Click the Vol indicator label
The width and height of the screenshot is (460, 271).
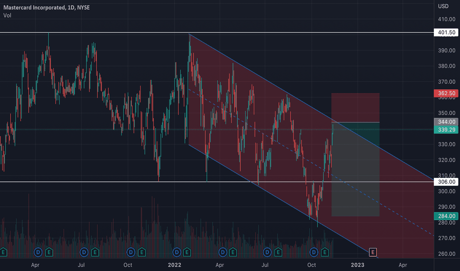(x=7, y=15)
